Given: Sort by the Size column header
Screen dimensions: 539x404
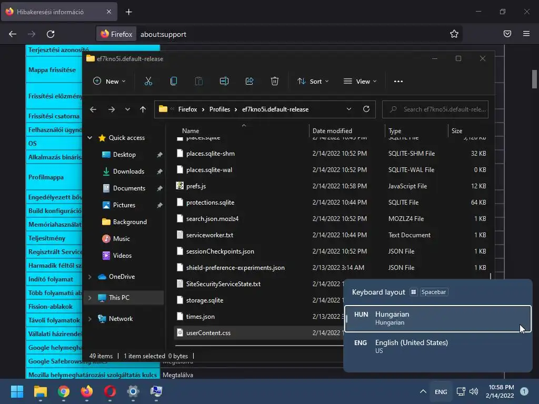Looking at the screenshot, I should point(457,131).
